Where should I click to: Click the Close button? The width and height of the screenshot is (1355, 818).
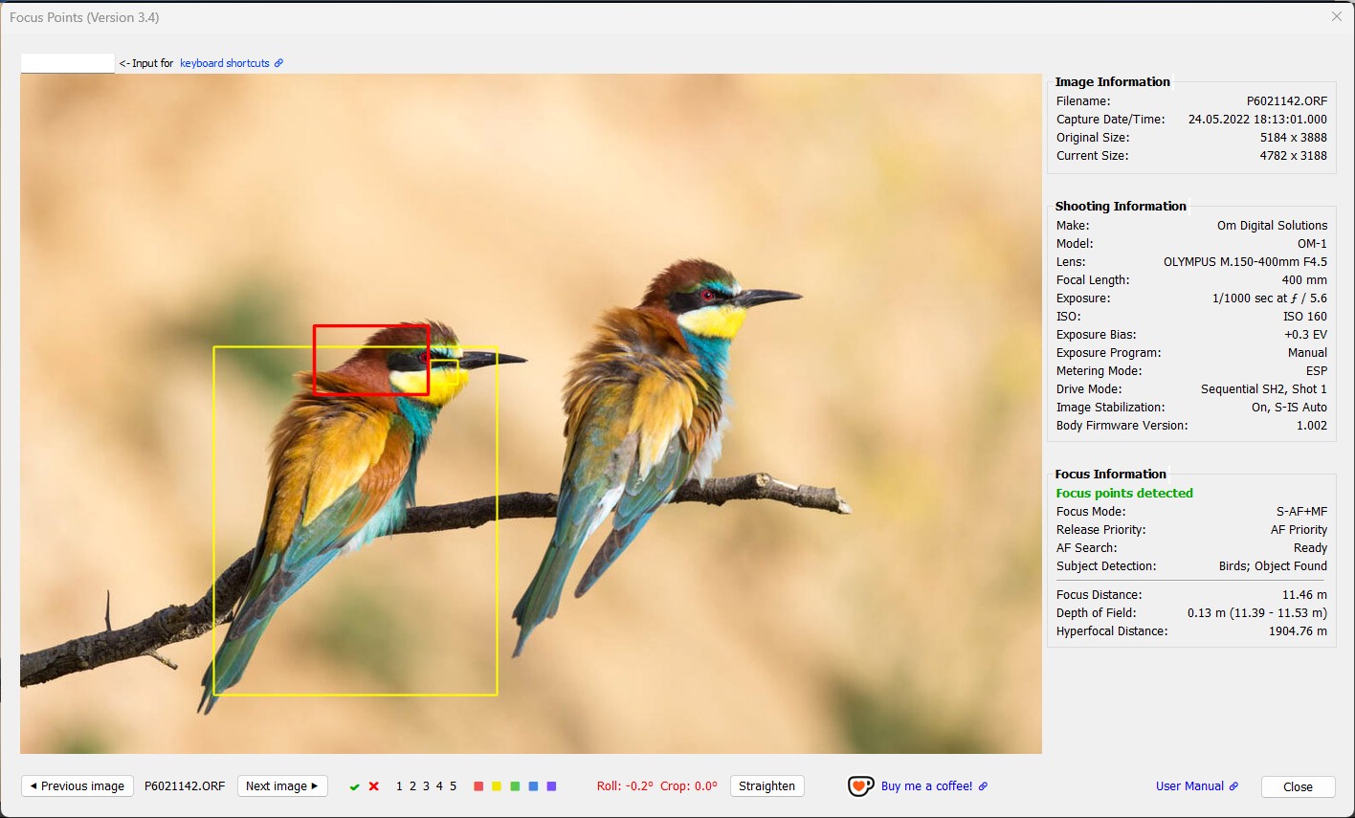coord(1298,787)
